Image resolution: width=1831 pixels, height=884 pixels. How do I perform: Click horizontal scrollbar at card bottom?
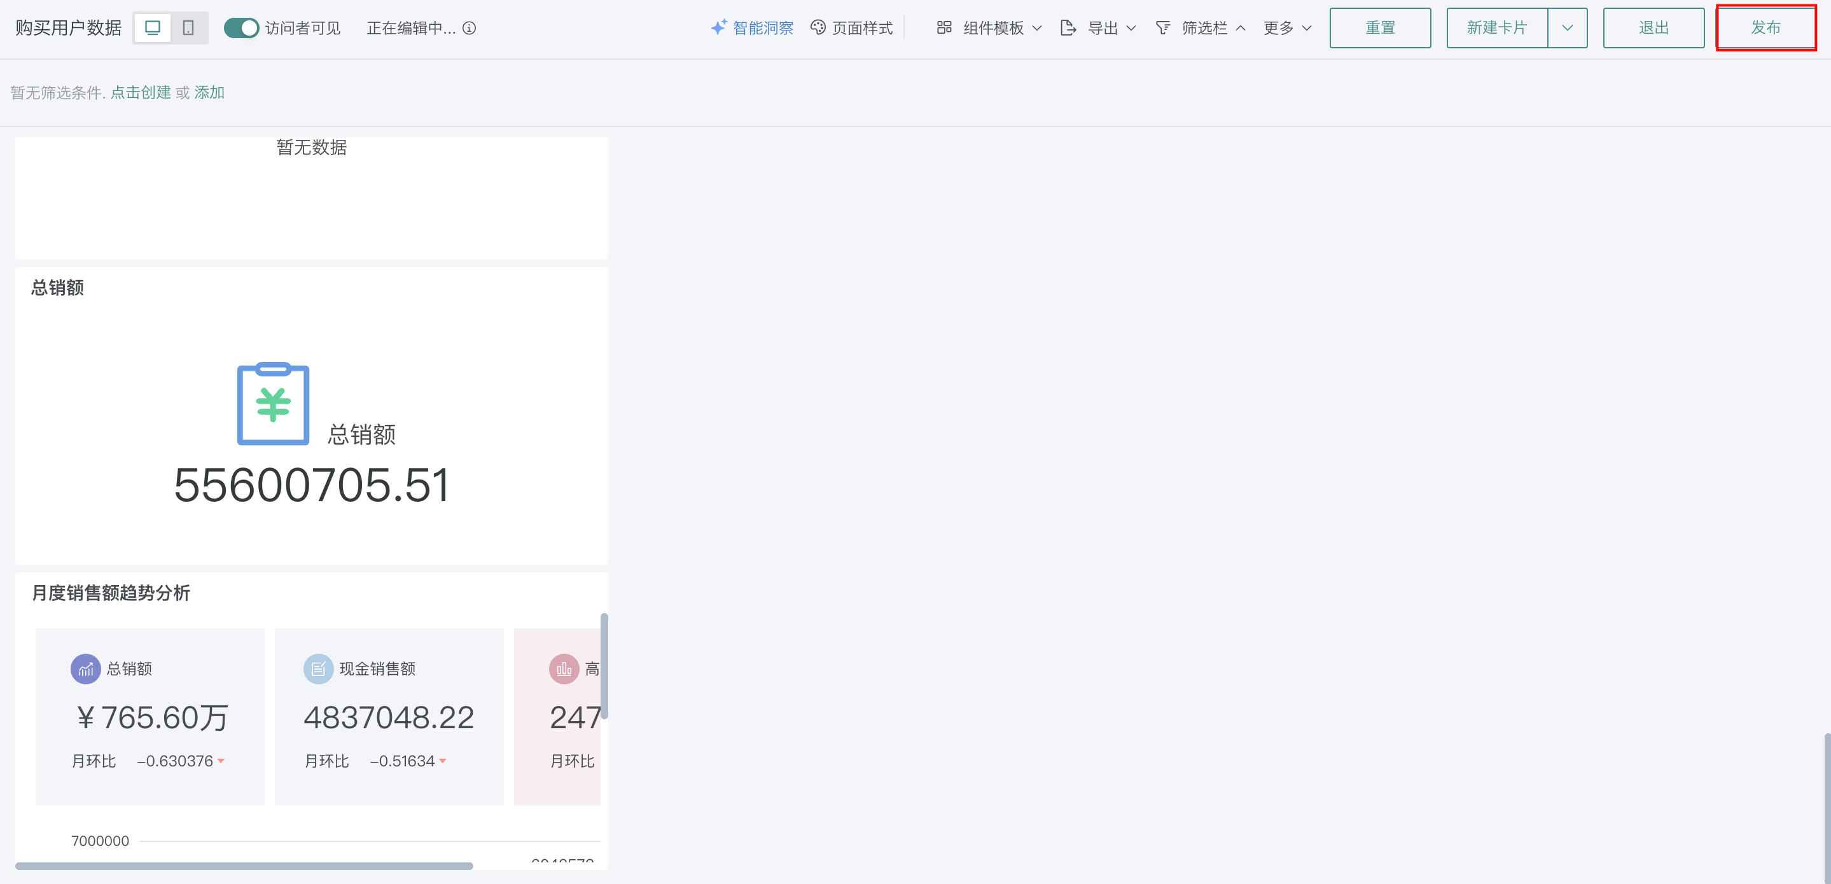244,866
